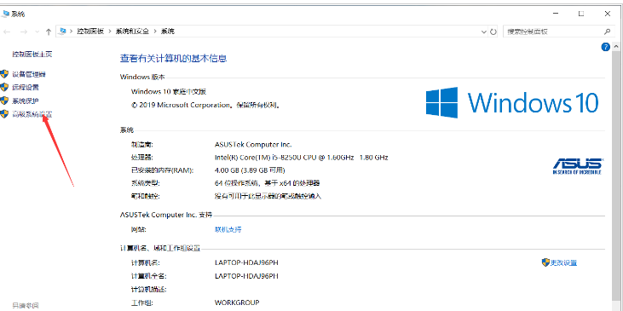
Task: Click the shield icon beside 远程设置
Action: click(x=4, y=87)
